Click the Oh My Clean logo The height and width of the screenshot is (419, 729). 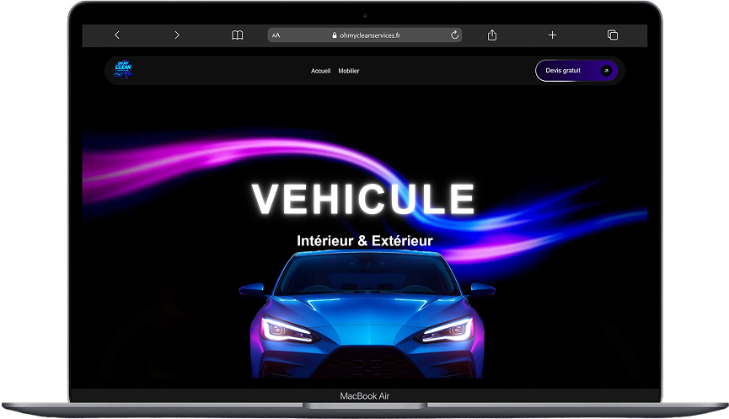point(123,69)
